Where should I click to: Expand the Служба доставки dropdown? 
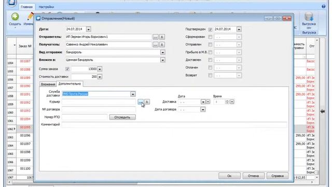coord(133,94)
